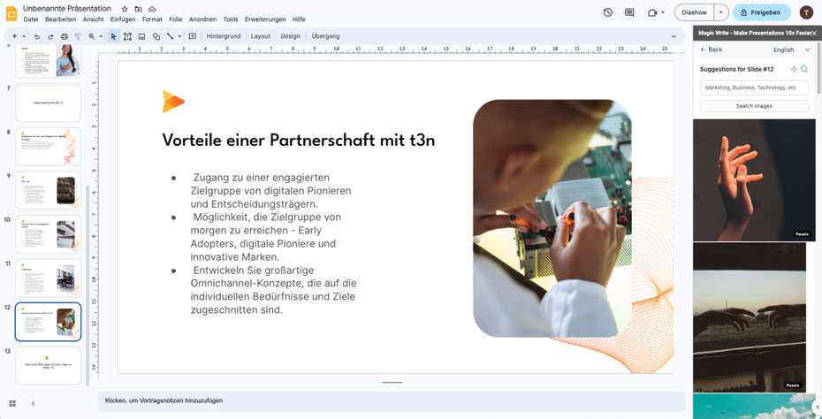822x419 pixels.
Task: Open the shapes tool
Action: coord(156,36)
